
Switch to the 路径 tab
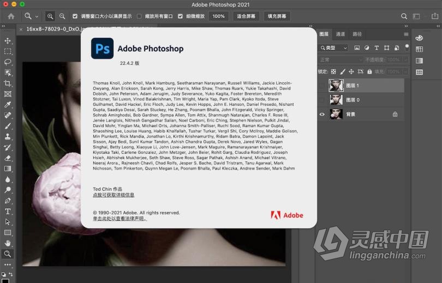click(x=357, y=34)
